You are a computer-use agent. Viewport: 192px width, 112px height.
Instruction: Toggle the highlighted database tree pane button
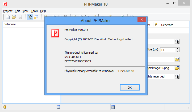click(x=30, y=17)
